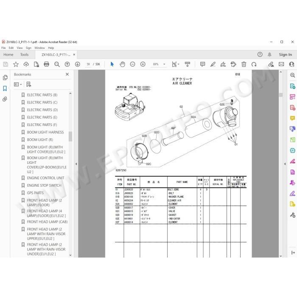Jump to ELECTRIC PARTS (F) bookmark
The image size is (297, 297).
pyautogui.click(x=42, y=125)
